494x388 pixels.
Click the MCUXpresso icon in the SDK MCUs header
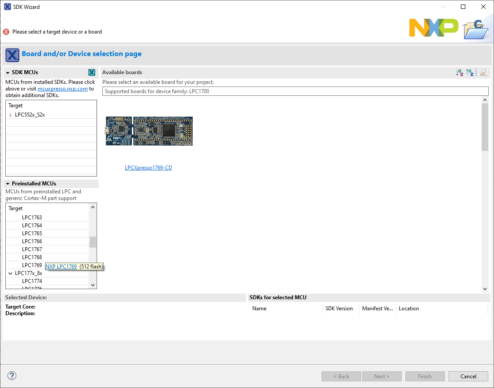(92, 72)
